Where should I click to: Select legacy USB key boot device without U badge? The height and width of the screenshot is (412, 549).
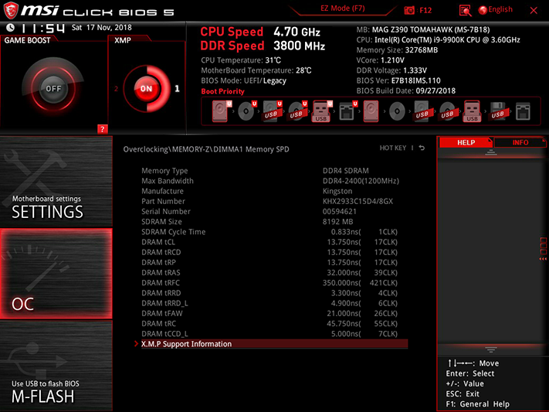(472, 111)
